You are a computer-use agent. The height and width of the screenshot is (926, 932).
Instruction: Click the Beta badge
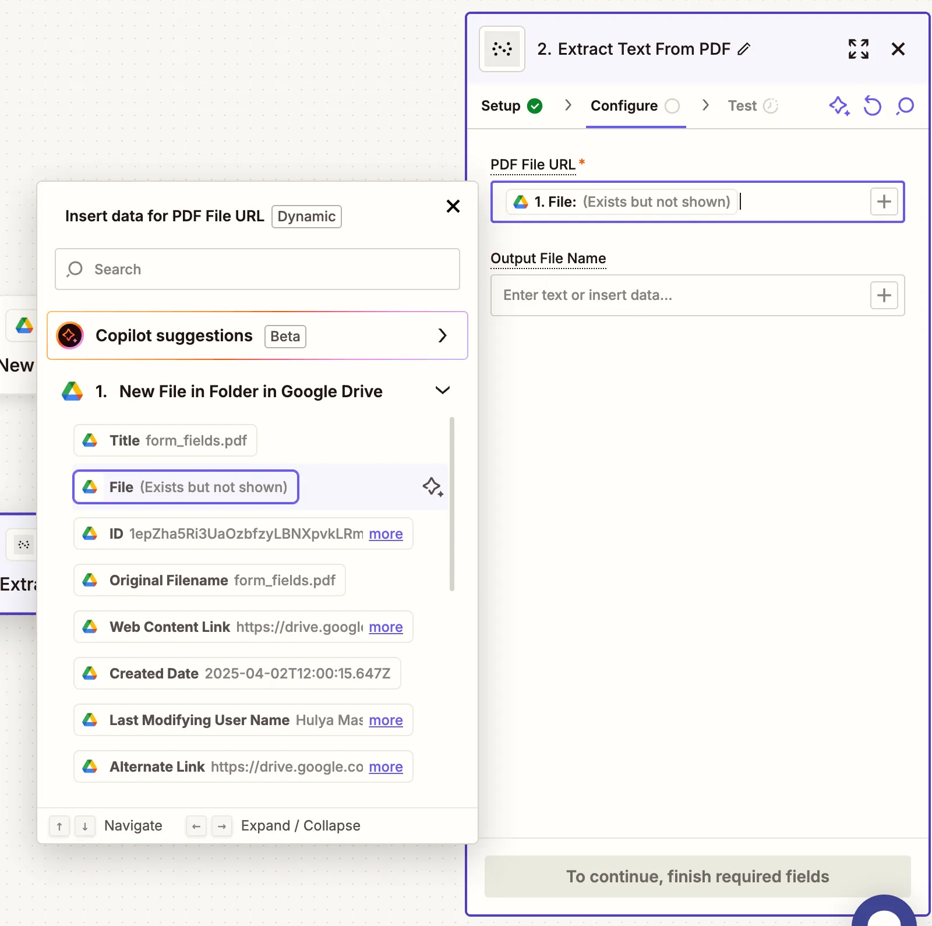(285, 337)
